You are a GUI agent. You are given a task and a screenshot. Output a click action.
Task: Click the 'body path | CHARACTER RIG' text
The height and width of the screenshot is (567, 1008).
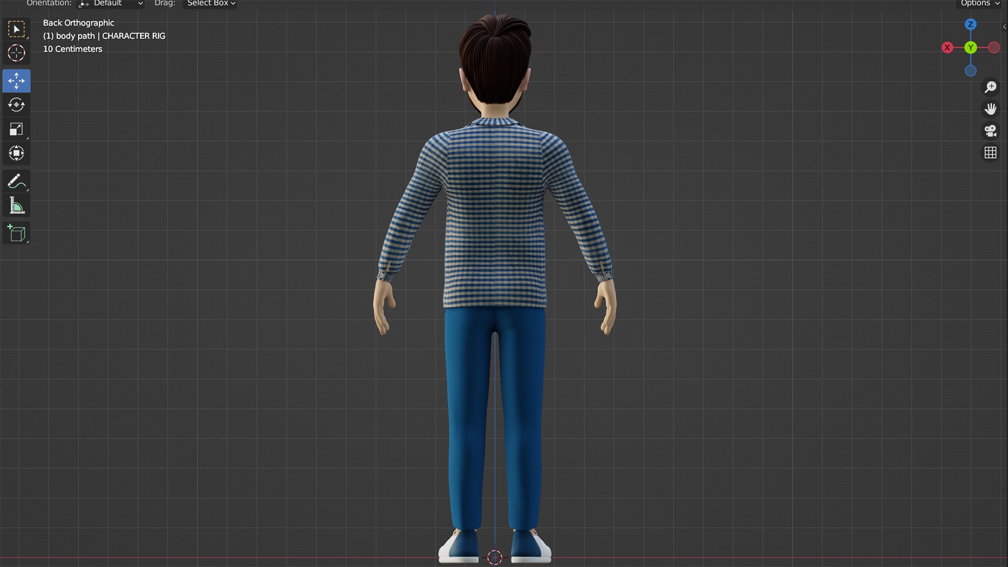(111, 36)
